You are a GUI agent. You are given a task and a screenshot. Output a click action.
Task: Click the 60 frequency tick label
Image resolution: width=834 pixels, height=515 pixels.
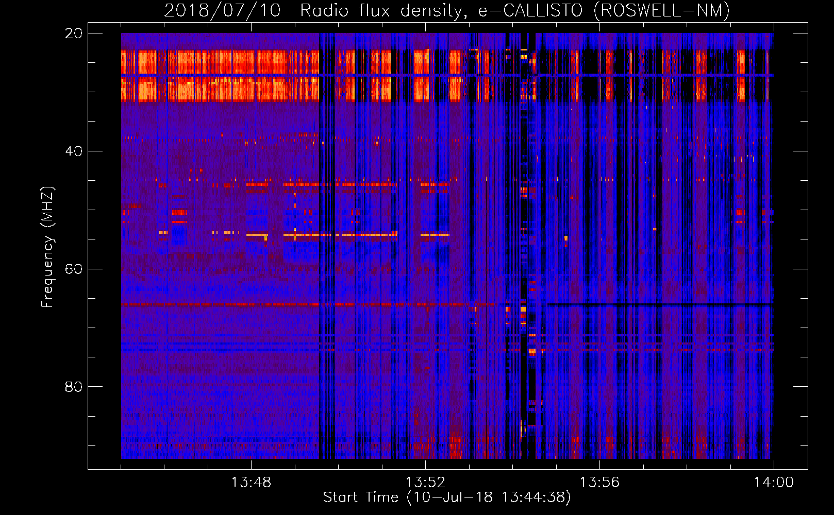pyautogui.click(x=73, y=269)
